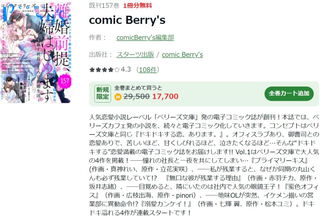Viewport: 330px width, 219px height.
Task: Open the comic Berry's cover thumbnail
Action: coord(36,52)
